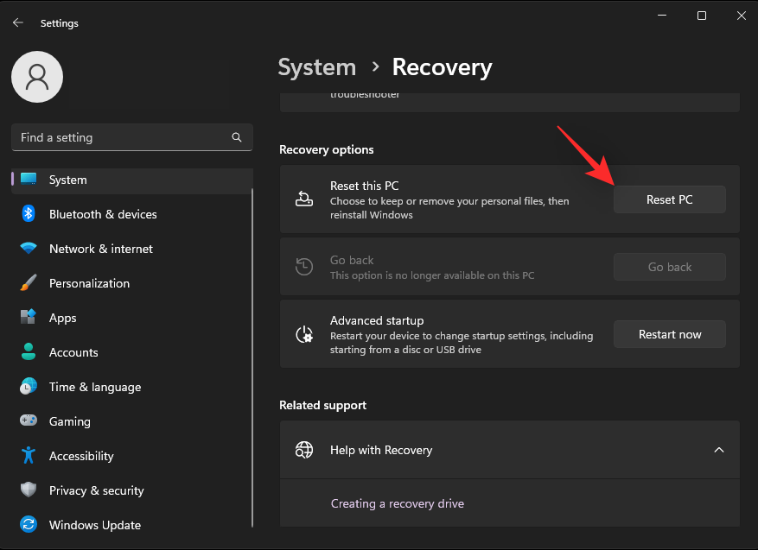Click the Bluetooth icon in sidebar
This screenshot has height=550, width=758.
pos(29,213)
